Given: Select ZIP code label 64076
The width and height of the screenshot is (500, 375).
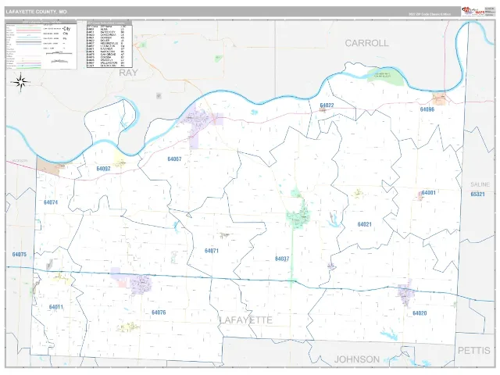Looking at the screenshot, I should pyautogui.click(x=159, y=312).
